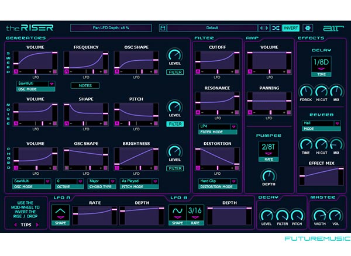This screenshot has width=351, height=256.
Task: Select LFO A shape icon
Action: click(x=60, y=213)
